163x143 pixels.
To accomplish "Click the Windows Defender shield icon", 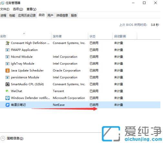I will [7, 98].
